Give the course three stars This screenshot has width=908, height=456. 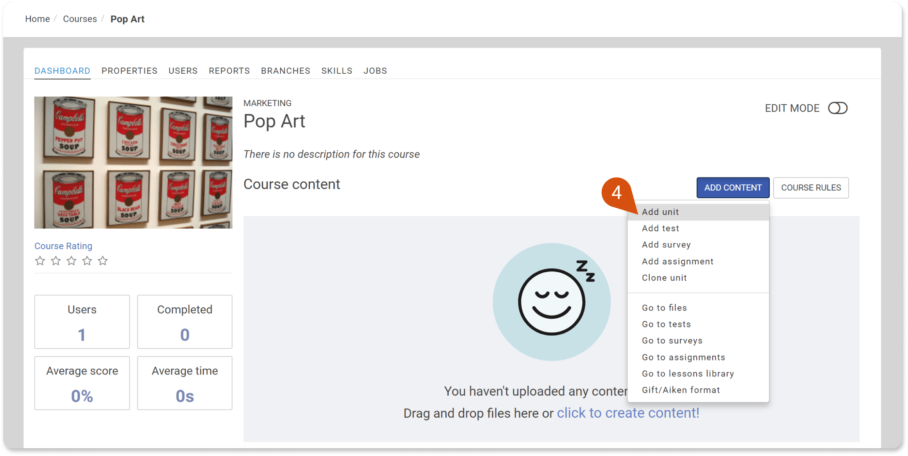tap(71, 261)
